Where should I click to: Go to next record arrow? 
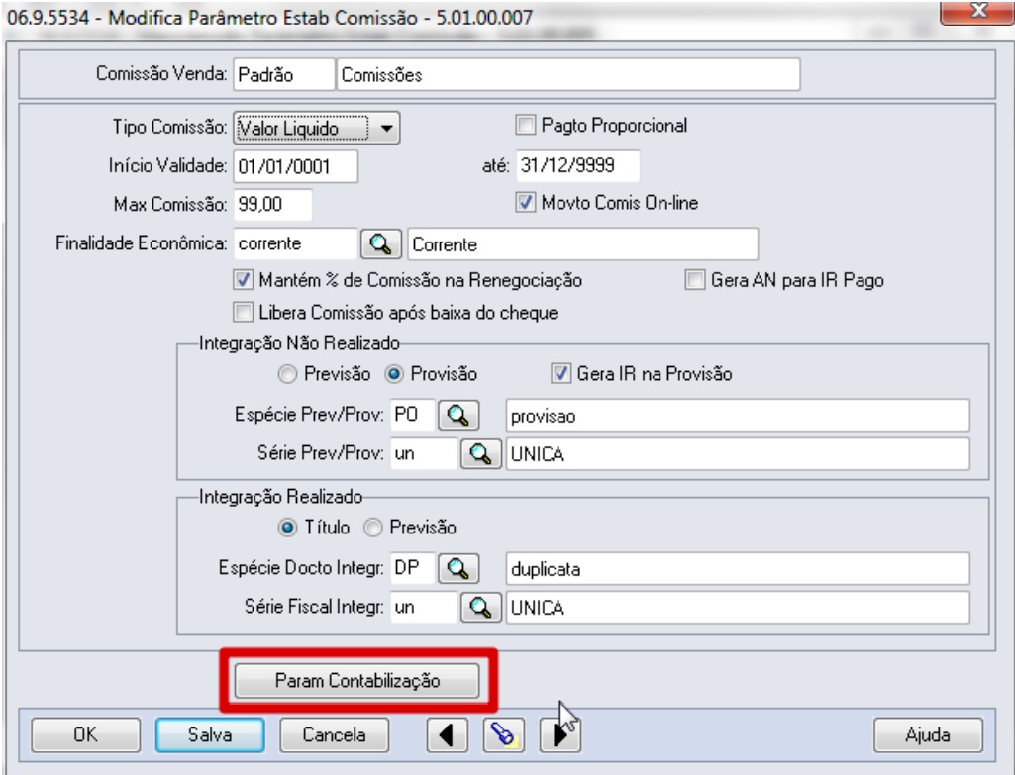pyautogui.click(x=559, y=735)
